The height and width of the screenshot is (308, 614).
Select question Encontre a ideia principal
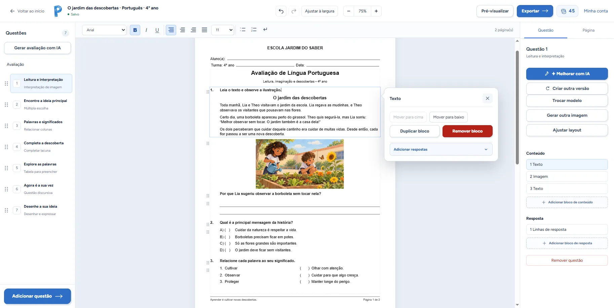pos(41,104)
